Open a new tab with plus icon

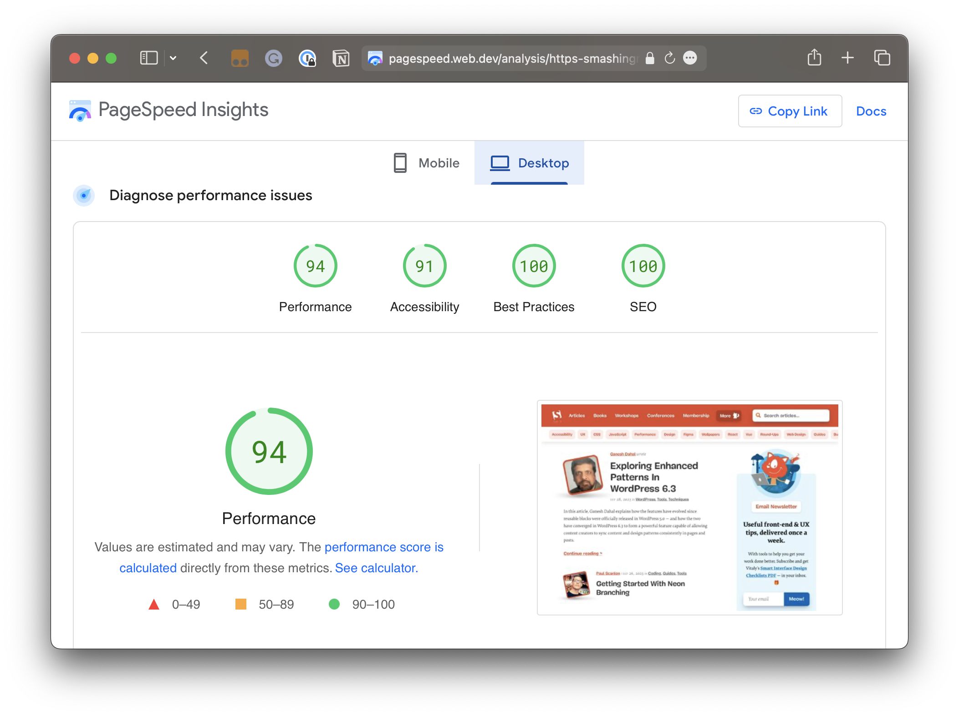point(847,58)
